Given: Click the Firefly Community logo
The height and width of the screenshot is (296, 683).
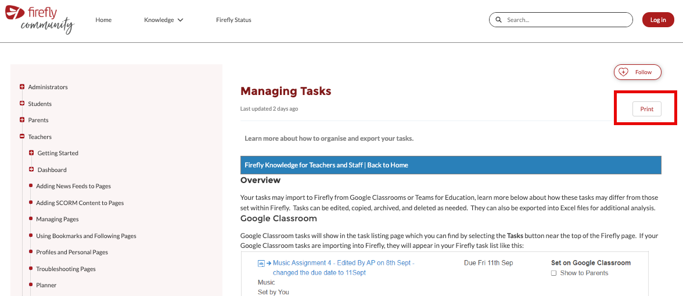Looking at the screenshot, I should pos(39,20).
